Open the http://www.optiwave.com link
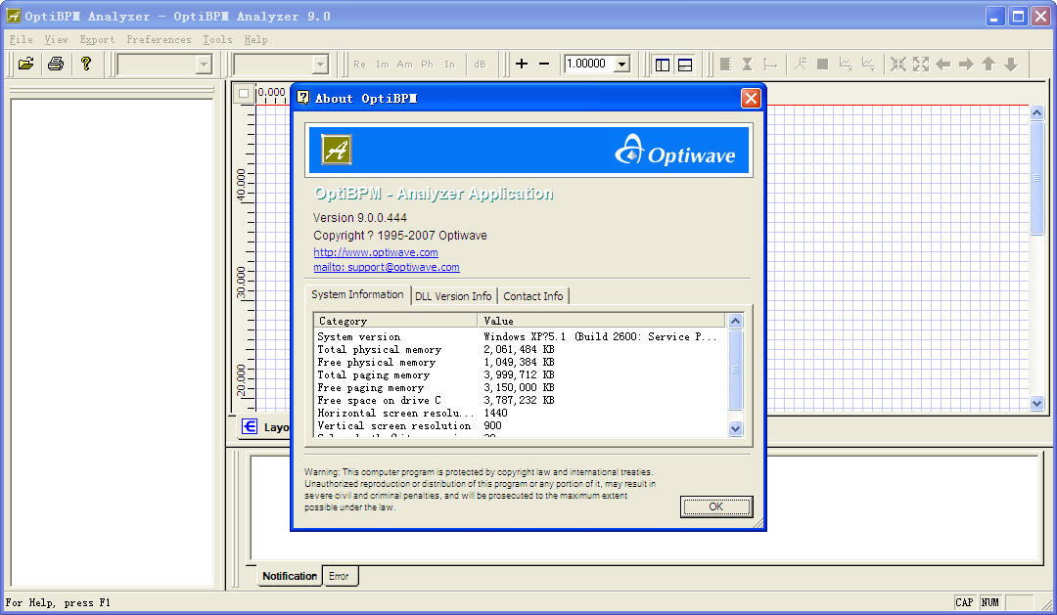Screen dimensions: 1057x615 [376, 252]
